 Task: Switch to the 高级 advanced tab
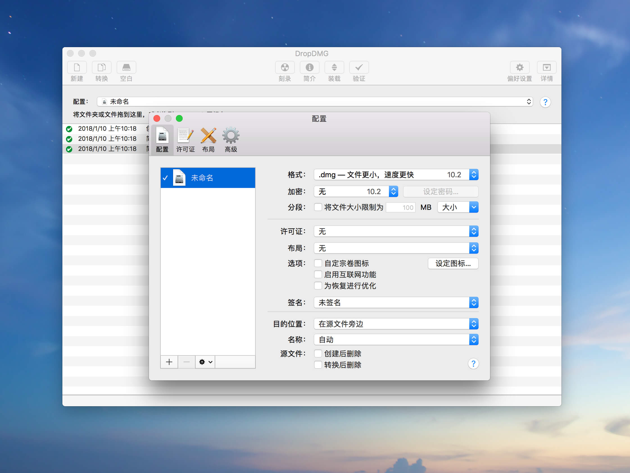click(231, 139)
